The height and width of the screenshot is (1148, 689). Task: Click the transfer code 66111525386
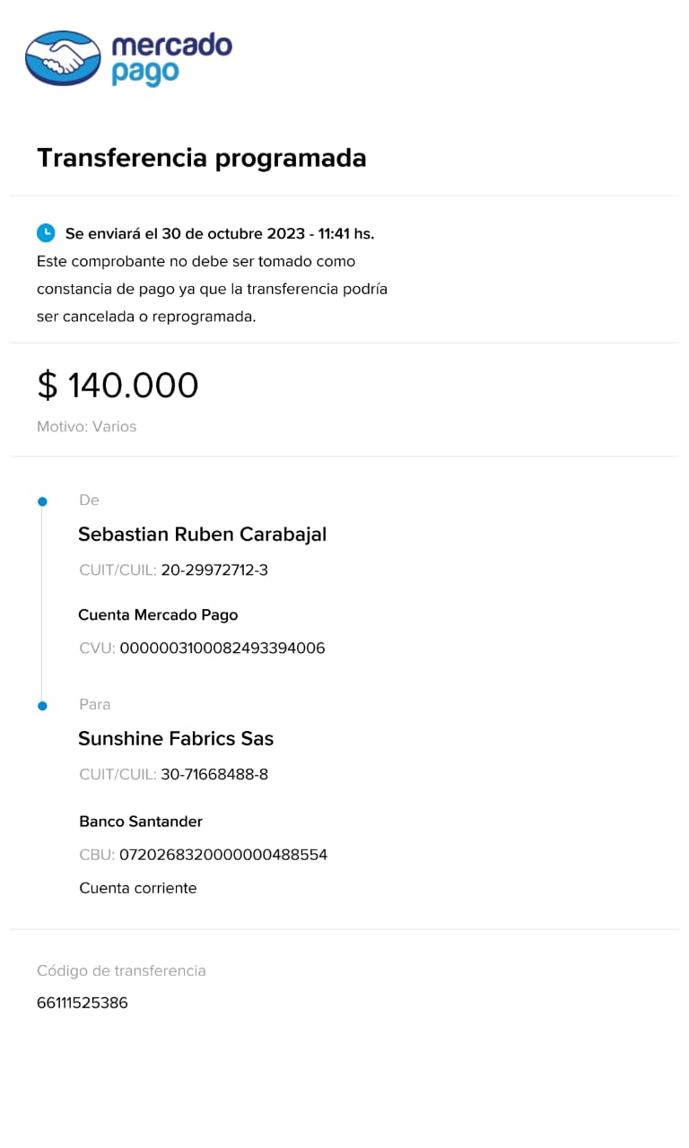pyautogui.click(x=83, y=1003)
